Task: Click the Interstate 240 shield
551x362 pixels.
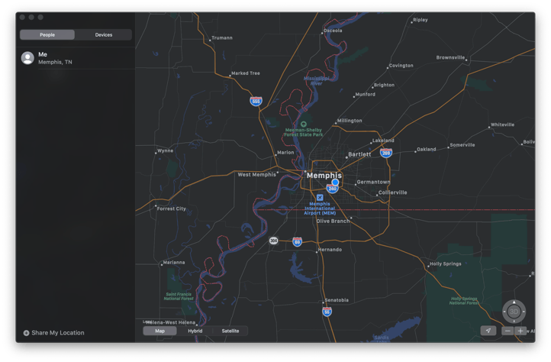Action: pos(332,189)
